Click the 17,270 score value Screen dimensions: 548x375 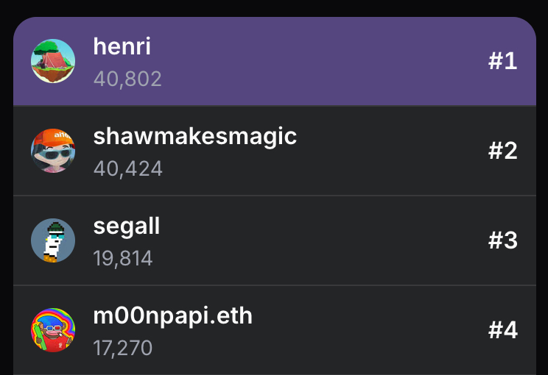click(x=122, y=348)
